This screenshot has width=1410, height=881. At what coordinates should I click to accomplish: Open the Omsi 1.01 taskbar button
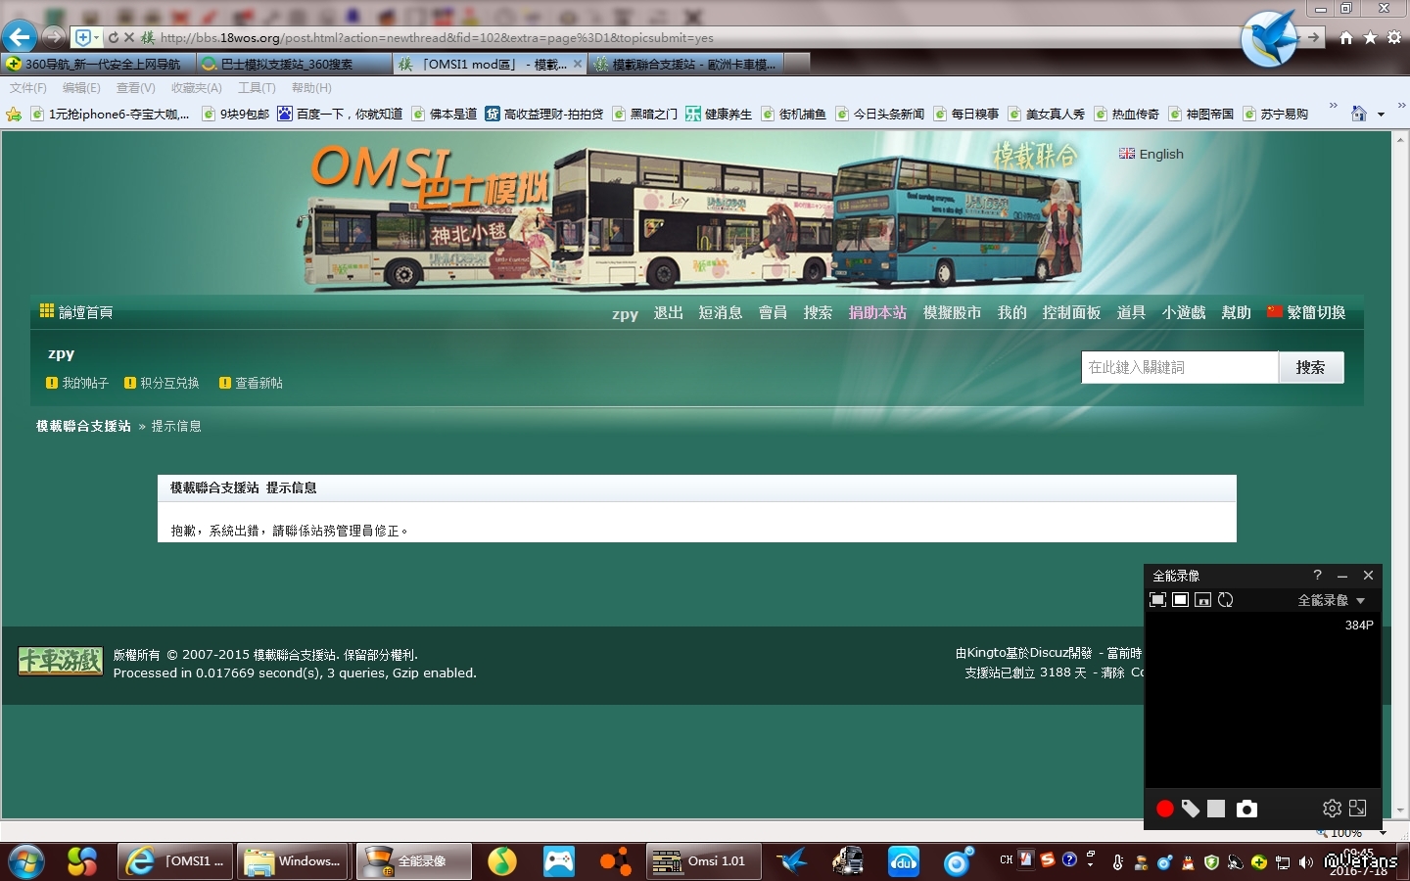(x=703, y=861)
